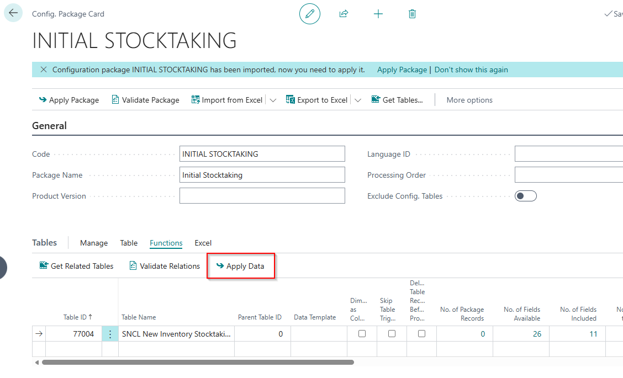The width and height of the screenshot is (623, 378).
Task: Open the Table menu in Tables section
Action: 129,243
